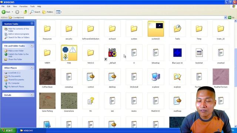Open Local Disk (C:) link
This screenshot has width=237, height=133.
click(x=14, y=73)
